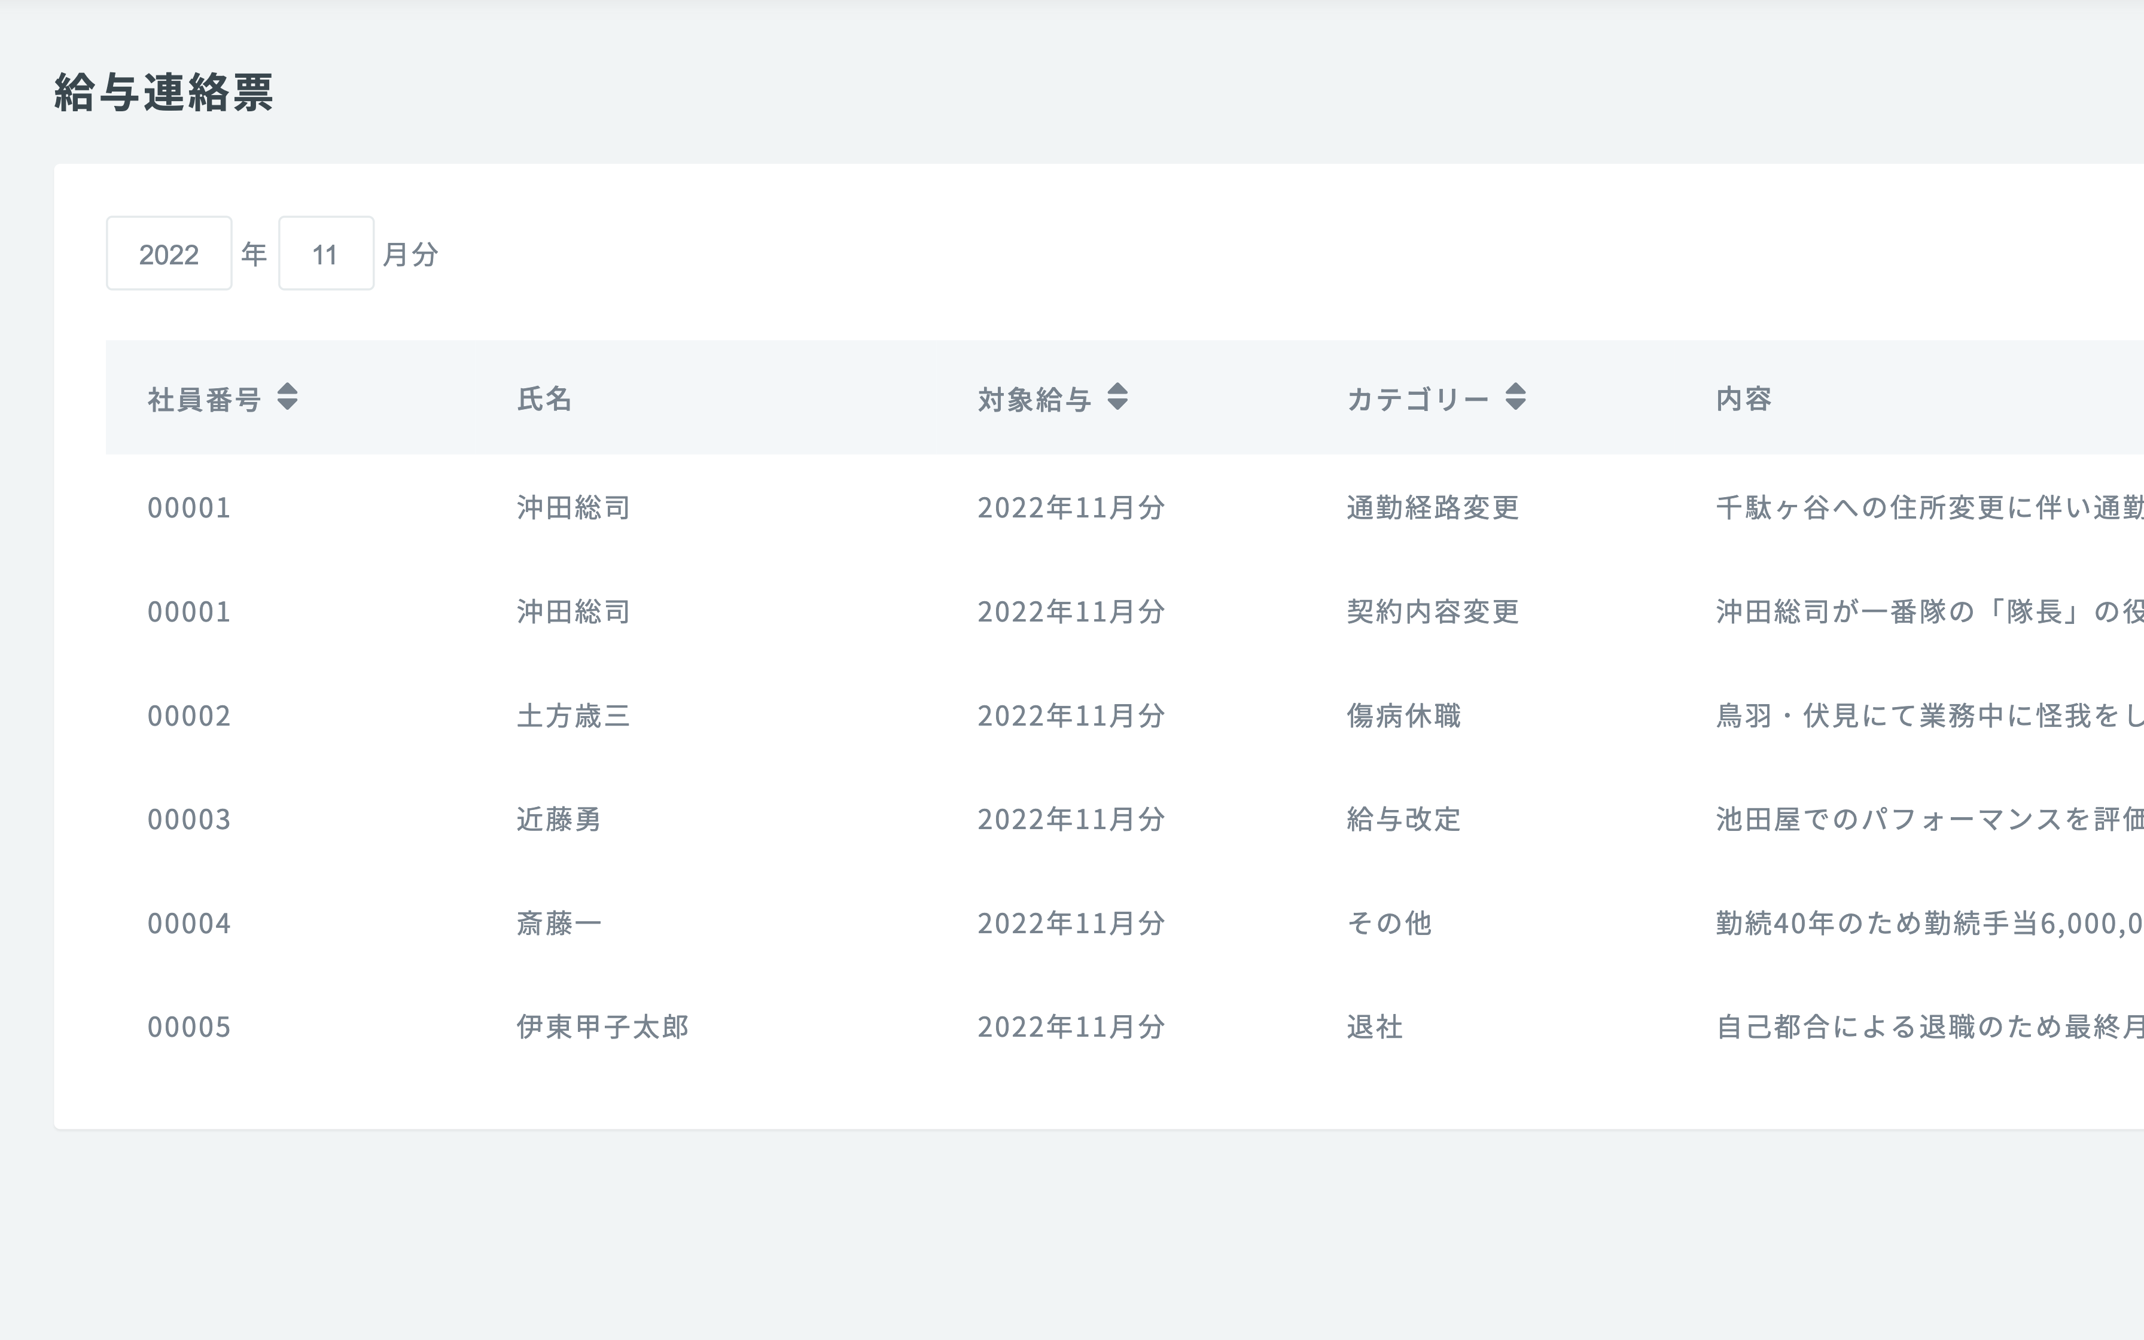2144x1340 pixels.
Task: Click employee name 土方歳三
Action: click(x=573, y=715)
